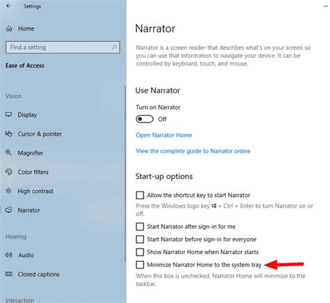Select Narrator in the sidebar
Viewport: 330px width, 303px height.
tap(29, 210)
